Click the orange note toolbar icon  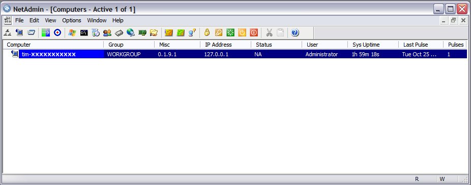point(169,32)
